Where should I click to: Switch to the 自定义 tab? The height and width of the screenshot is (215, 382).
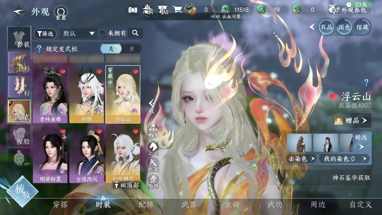click(361, 205)
